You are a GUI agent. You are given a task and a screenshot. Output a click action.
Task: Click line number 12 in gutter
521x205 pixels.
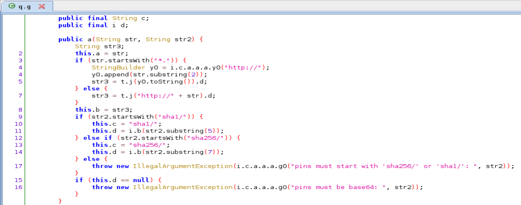(19, 137)
